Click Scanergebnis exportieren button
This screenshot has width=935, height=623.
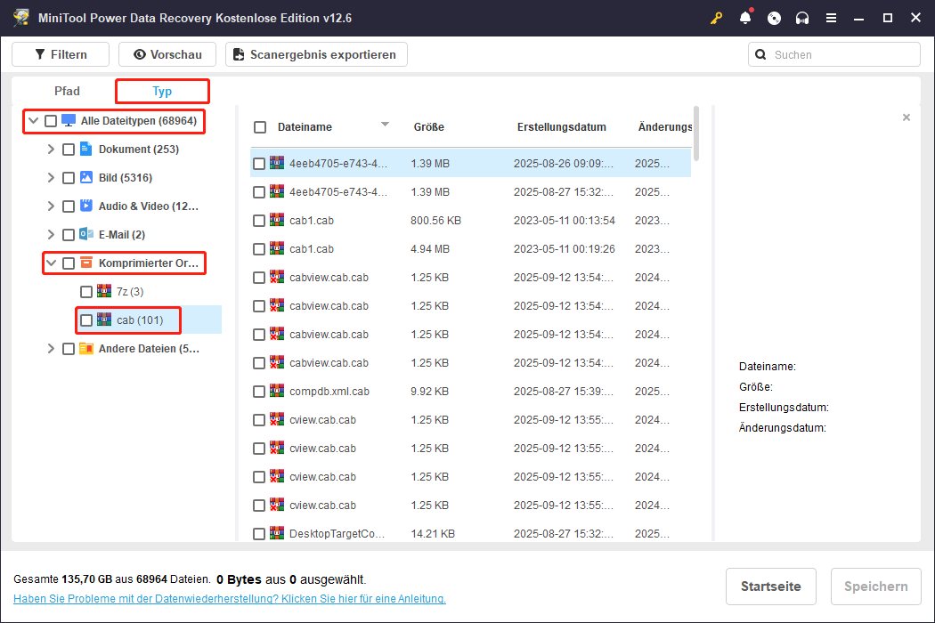click(316, 54)
